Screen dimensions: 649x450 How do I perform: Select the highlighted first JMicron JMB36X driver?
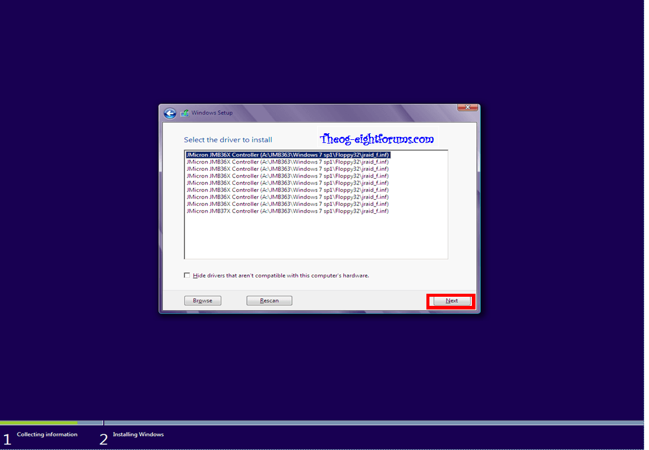pos(288,155)
